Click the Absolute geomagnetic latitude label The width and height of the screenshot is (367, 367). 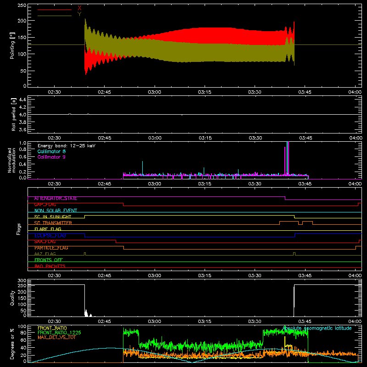pyautogui.click(x=317, y=328)
